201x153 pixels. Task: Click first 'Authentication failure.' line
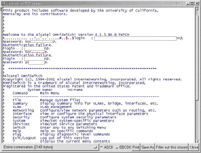(28, 45)
